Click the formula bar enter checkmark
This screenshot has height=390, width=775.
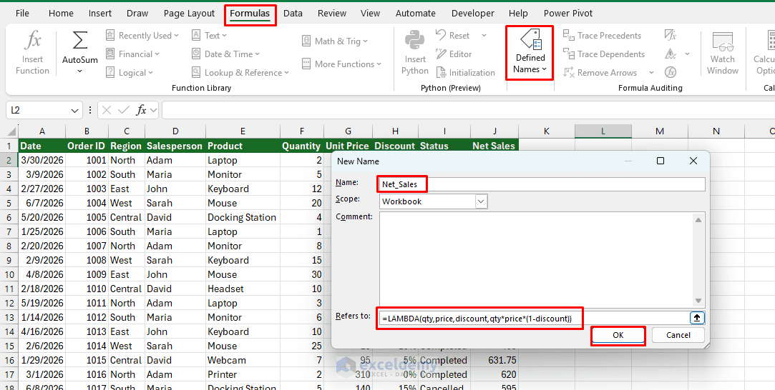point(124,111)
